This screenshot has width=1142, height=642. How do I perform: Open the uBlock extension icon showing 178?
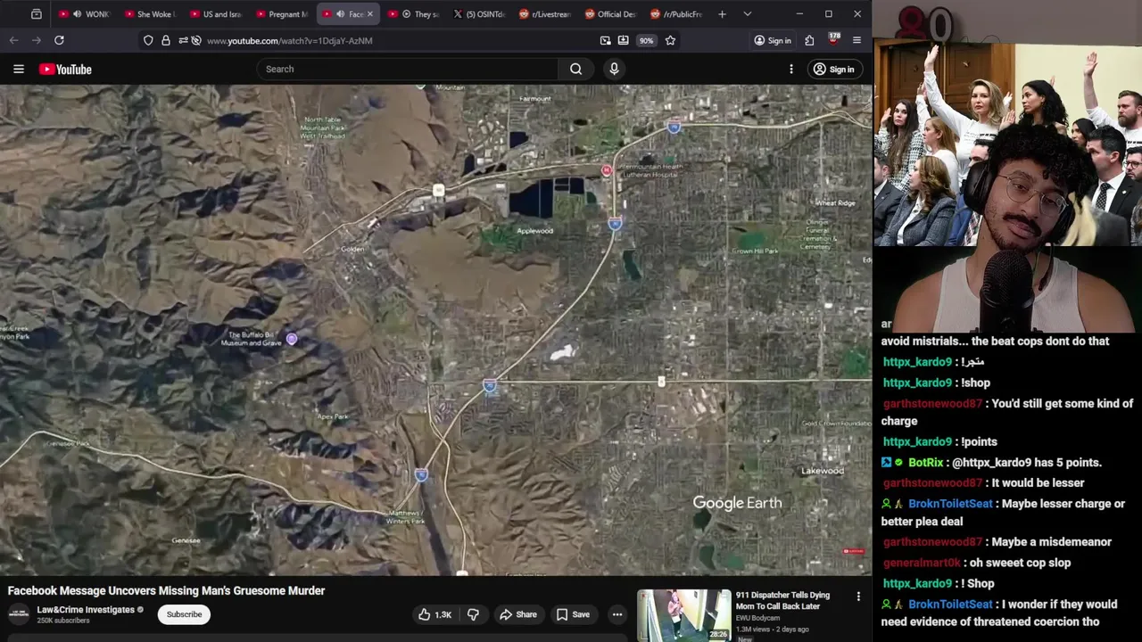(x=833, y=40)
